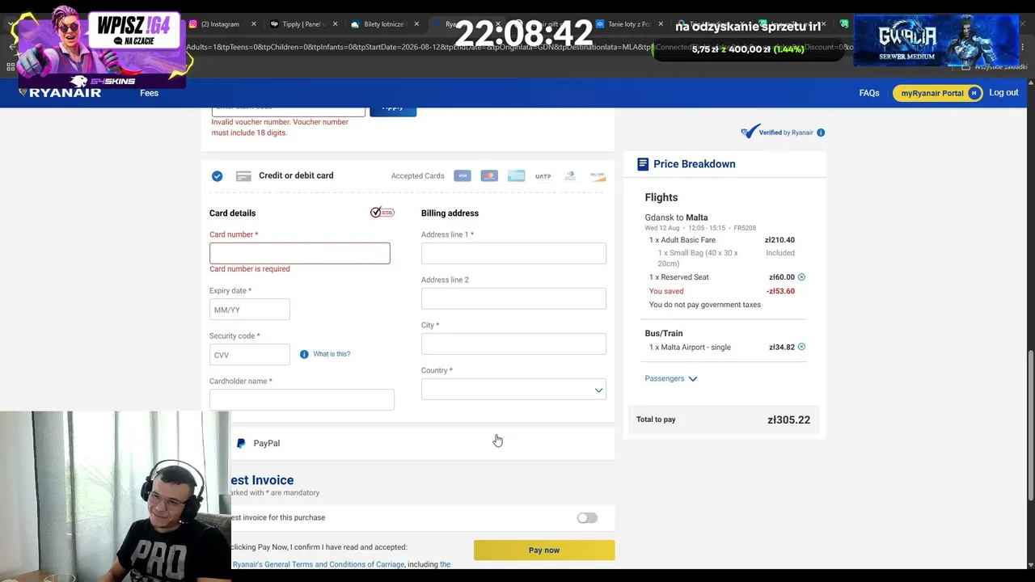
Task: Close the Tipply Panel browser tab
Action: 335,24
